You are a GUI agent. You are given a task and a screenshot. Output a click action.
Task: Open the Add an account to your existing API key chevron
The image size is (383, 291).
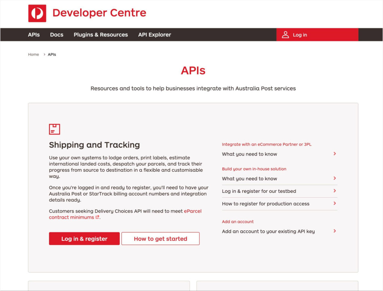(335, 231)
